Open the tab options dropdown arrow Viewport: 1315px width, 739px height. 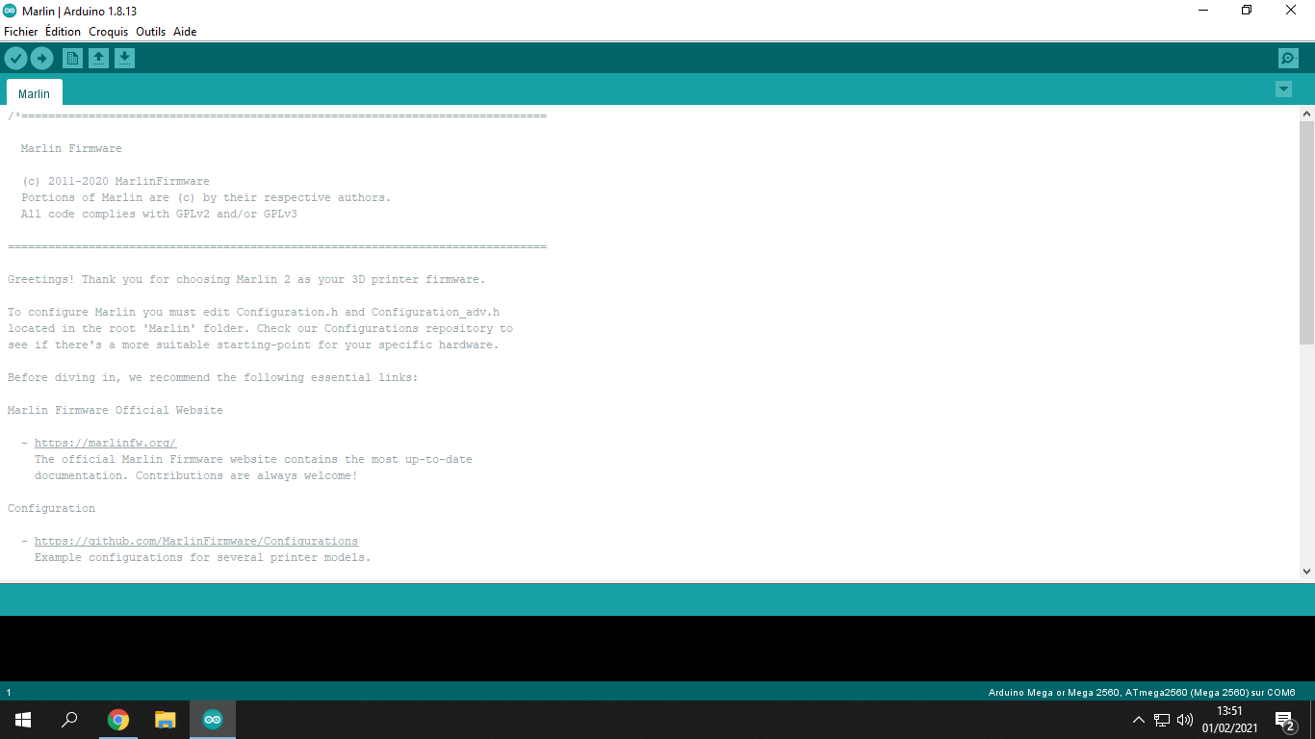click(x=1283, y=89)
